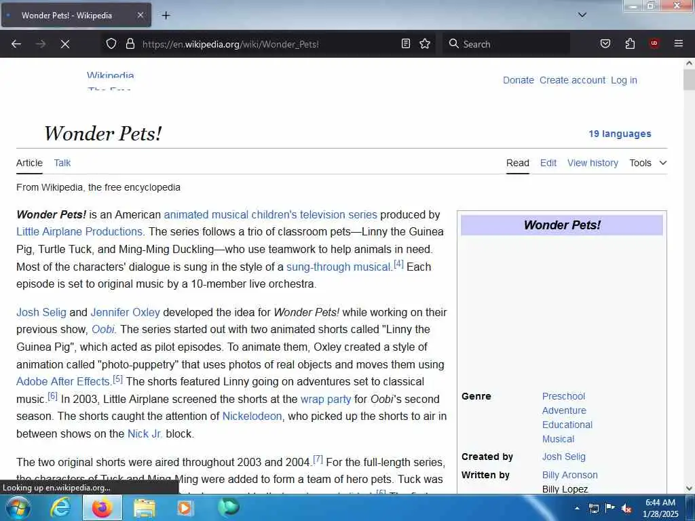Click Firefox icon in taskbar
Screen dimensions: 695x521
click(102, 507)
